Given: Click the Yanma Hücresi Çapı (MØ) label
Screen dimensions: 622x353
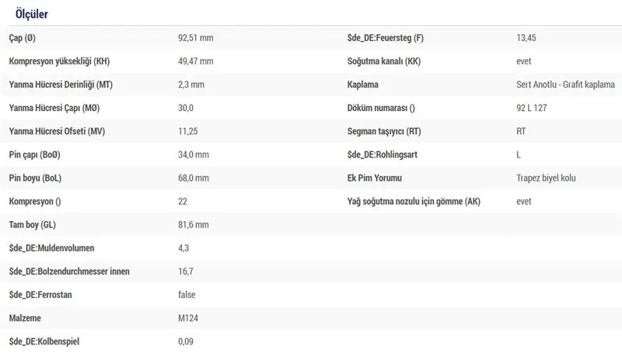Looking at the screenshot, I should [x=54, y=108].
